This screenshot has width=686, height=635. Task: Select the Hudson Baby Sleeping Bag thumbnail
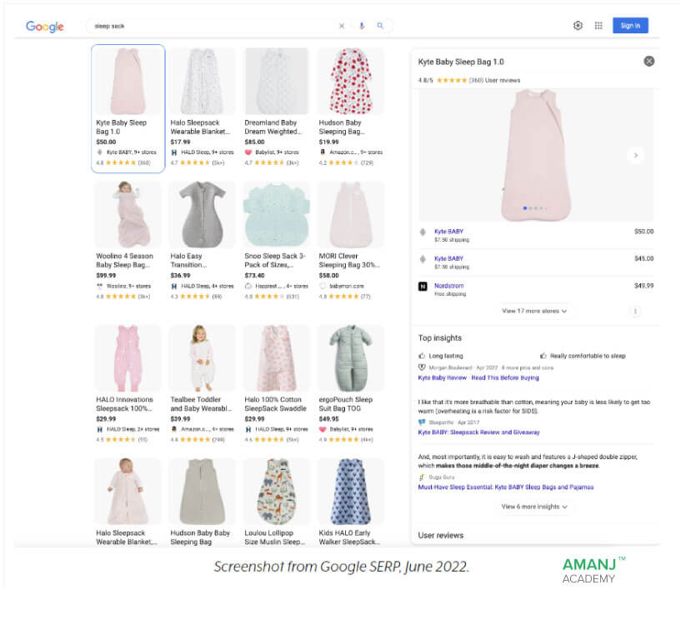tap(351, 82)
